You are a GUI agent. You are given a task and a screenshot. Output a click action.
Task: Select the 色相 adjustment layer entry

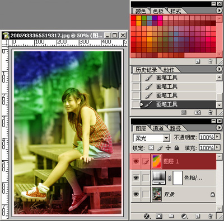pos(183,178)
